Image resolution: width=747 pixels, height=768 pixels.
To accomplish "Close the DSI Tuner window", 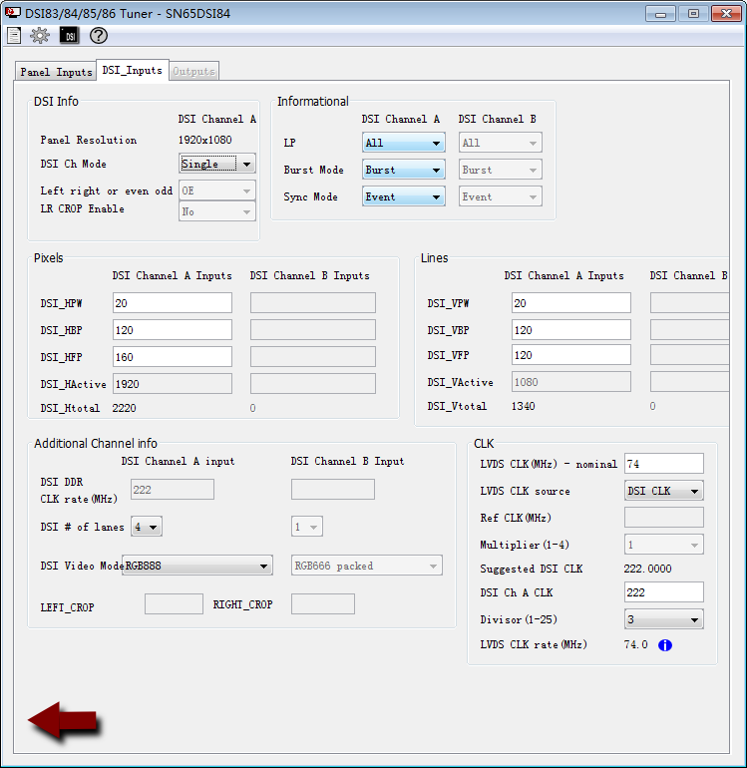I will (726, 14).
